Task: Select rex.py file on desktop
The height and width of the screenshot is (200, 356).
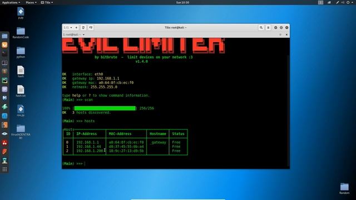Action: [21, 111]
